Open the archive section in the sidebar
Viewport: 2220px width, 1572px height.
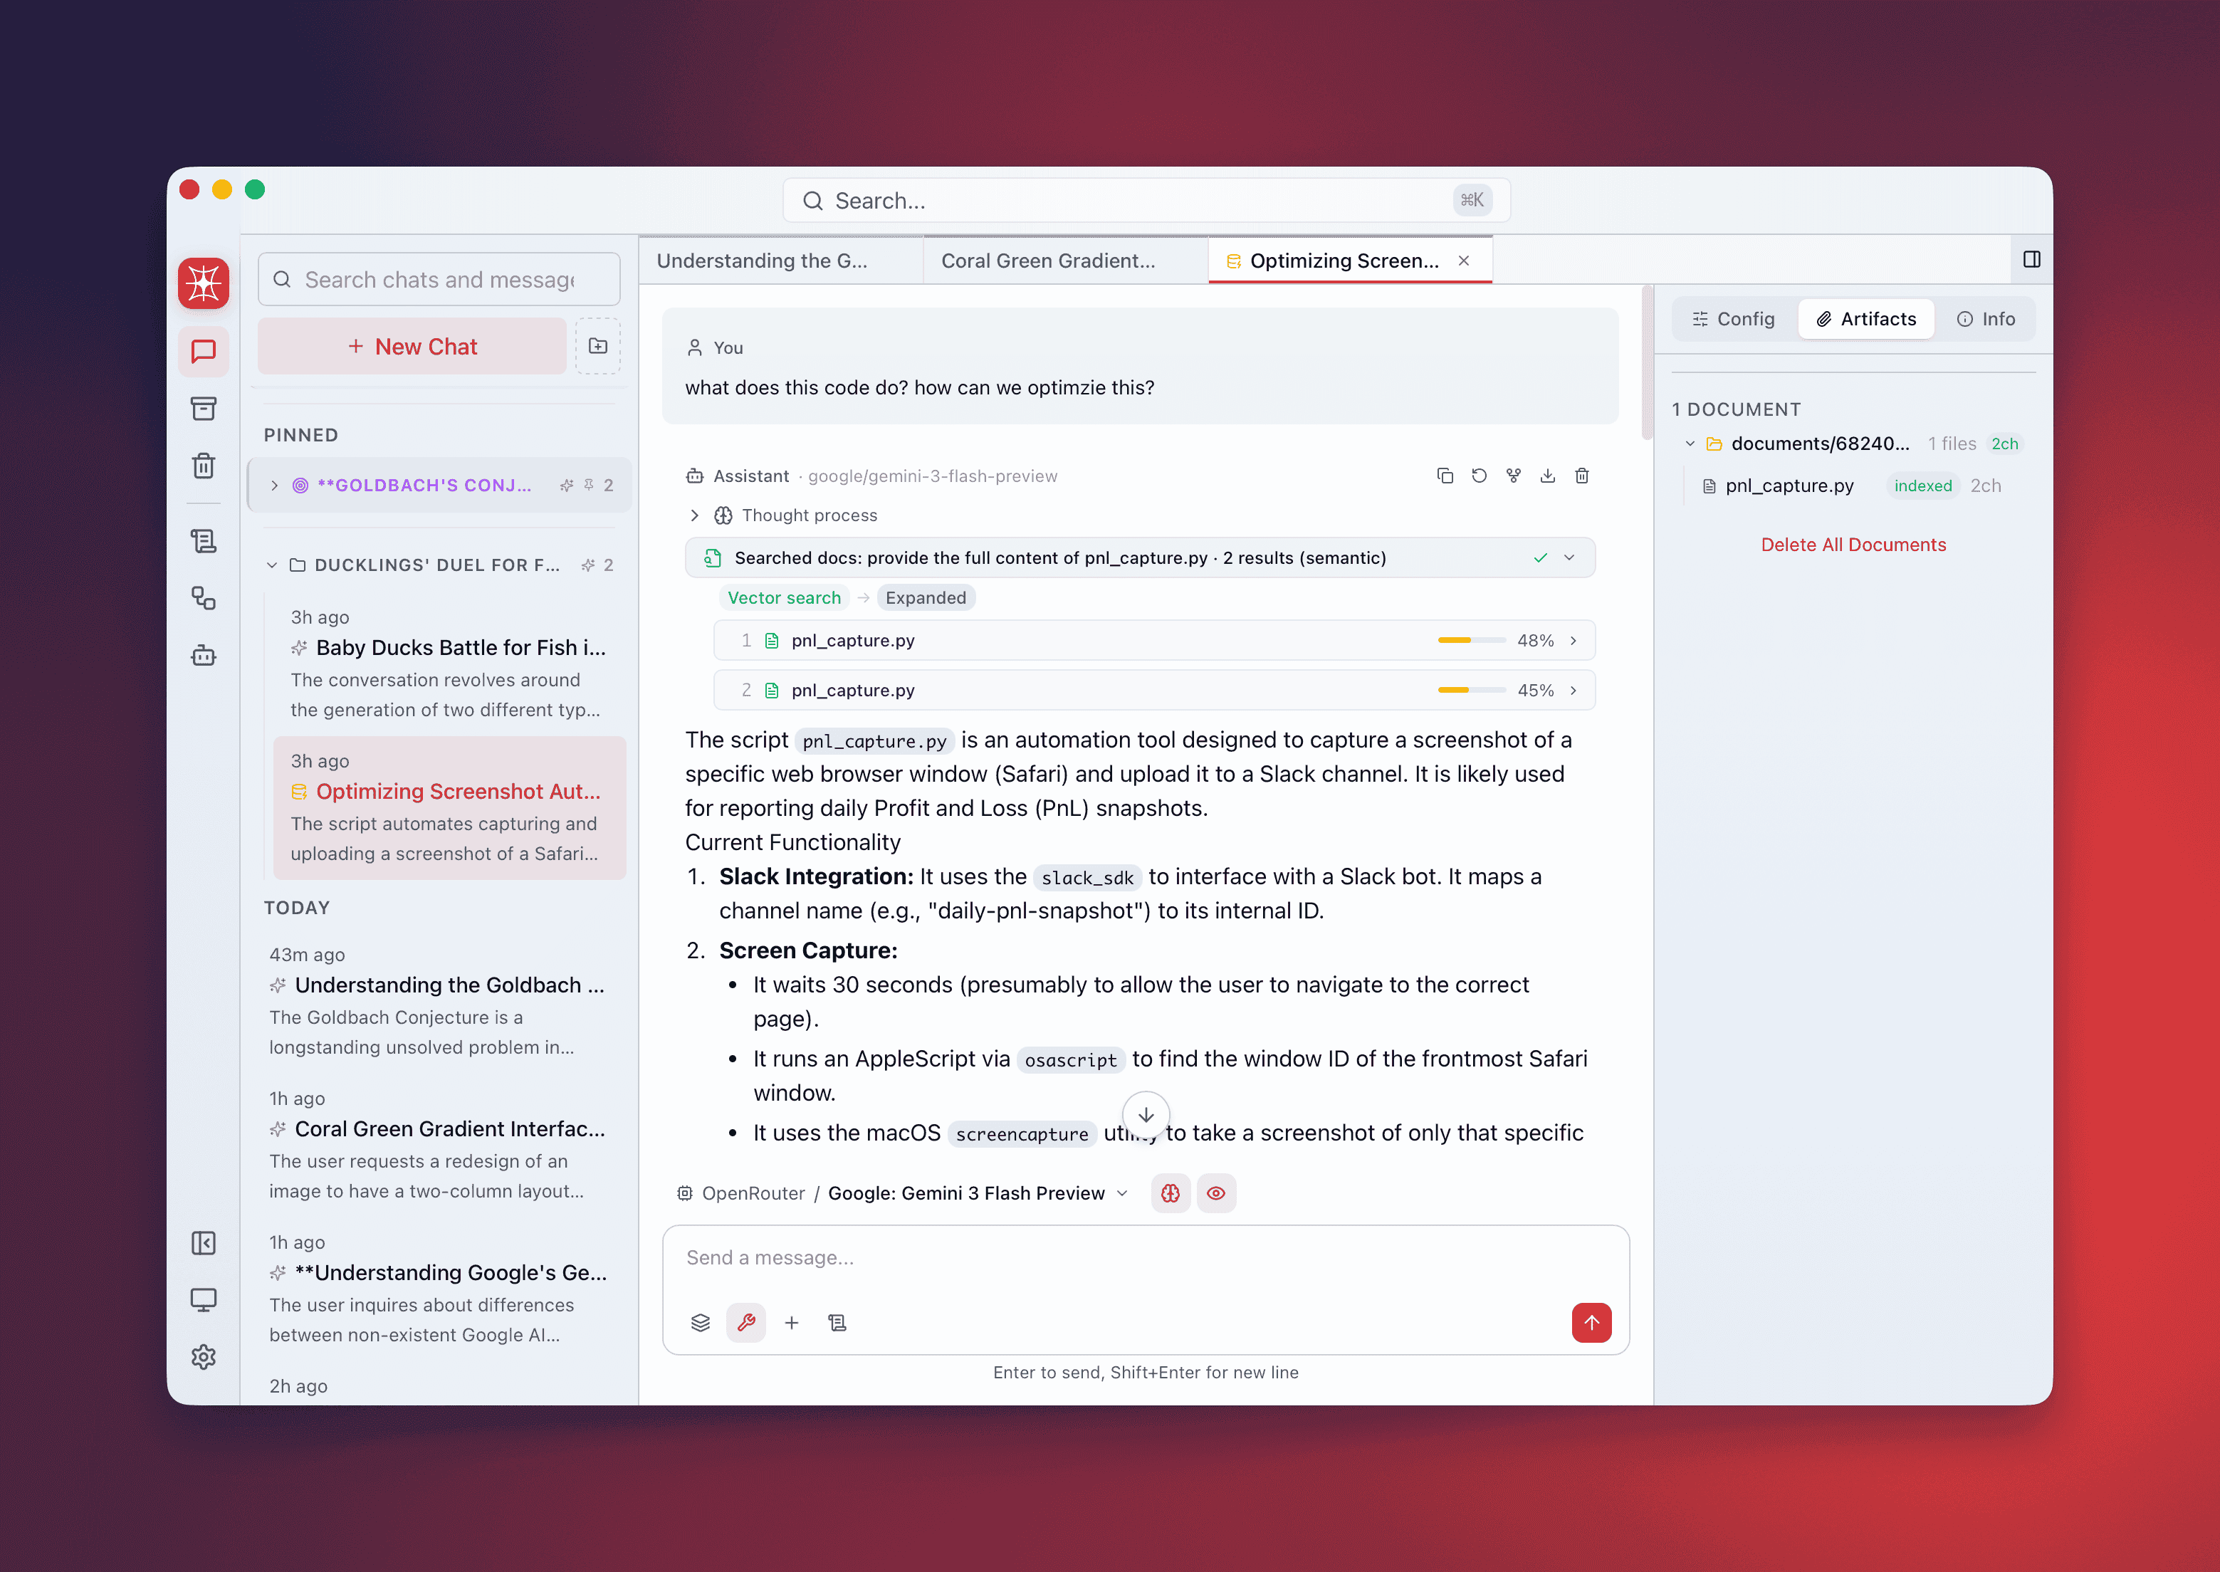point(203,407)
